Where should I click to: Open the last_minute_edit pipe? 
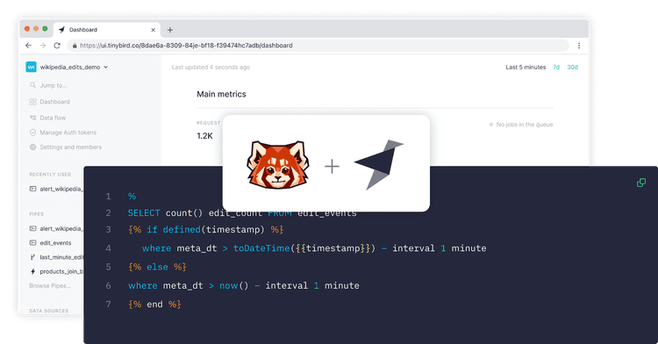[61, 257]
